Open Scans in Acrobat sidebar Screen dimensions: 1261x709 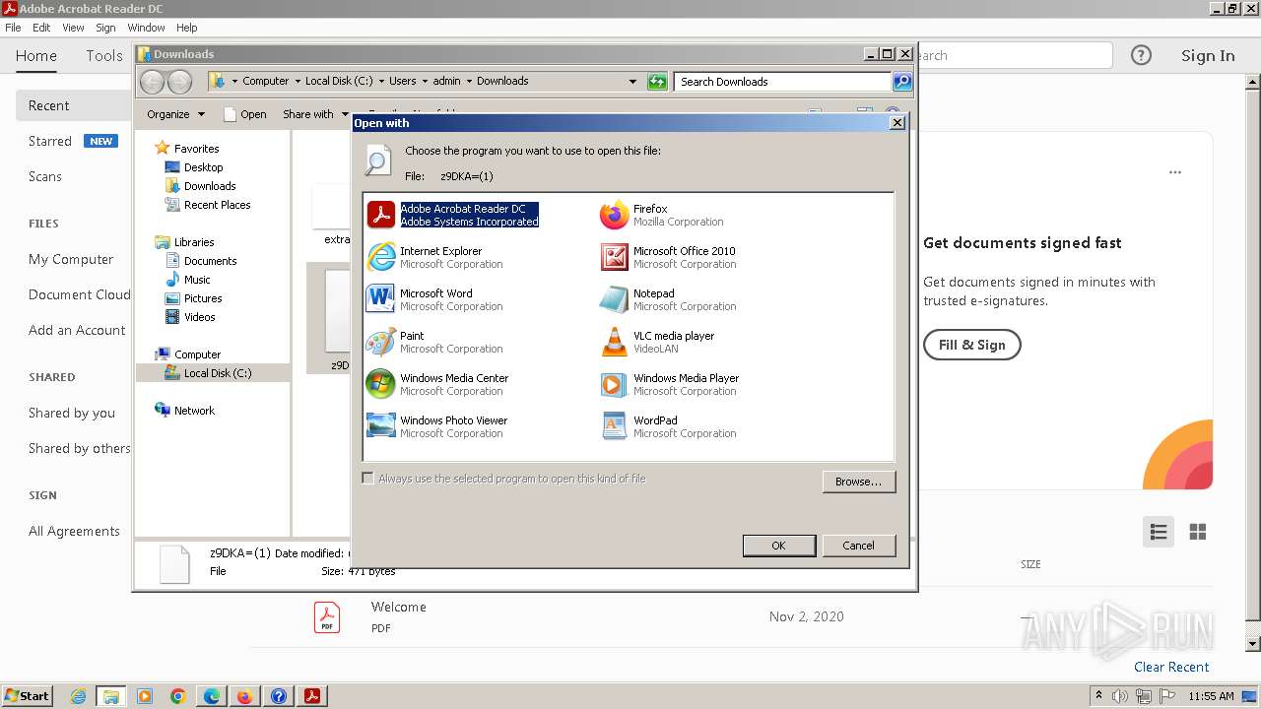pos(45,176)
